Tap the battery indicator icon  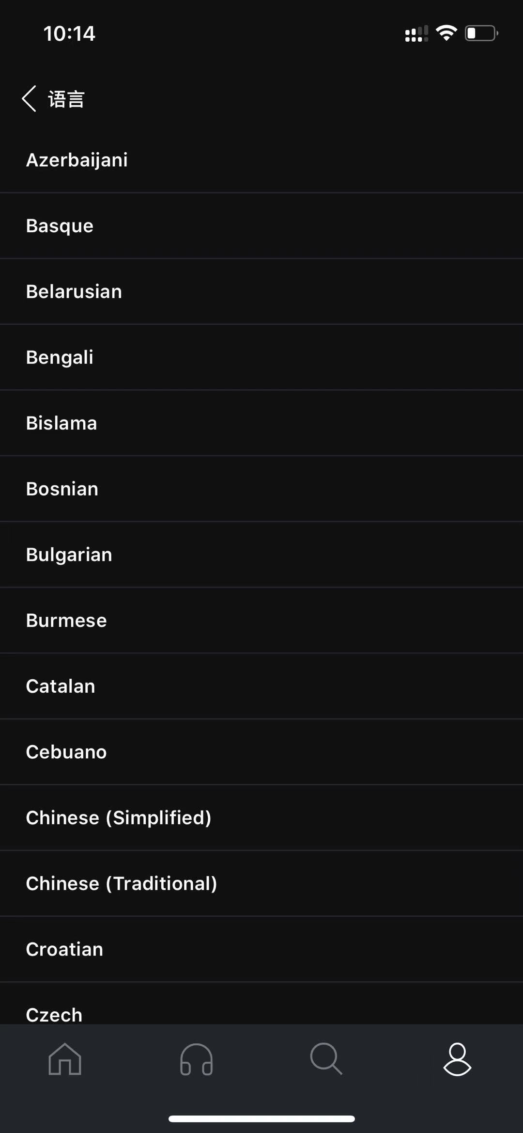[481, 33]
